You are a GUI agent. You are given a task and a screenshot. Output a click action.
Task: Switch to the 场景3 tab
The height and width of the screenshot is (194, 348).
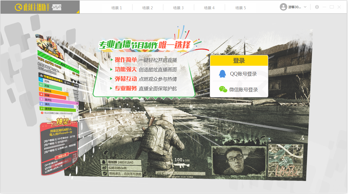point(179,8)
